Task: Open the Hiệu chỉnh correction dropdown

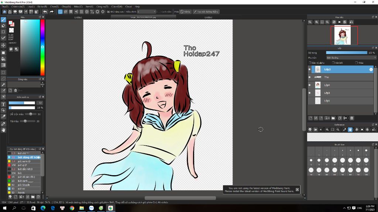Action: pyautogui.click(x=147, y=11)
